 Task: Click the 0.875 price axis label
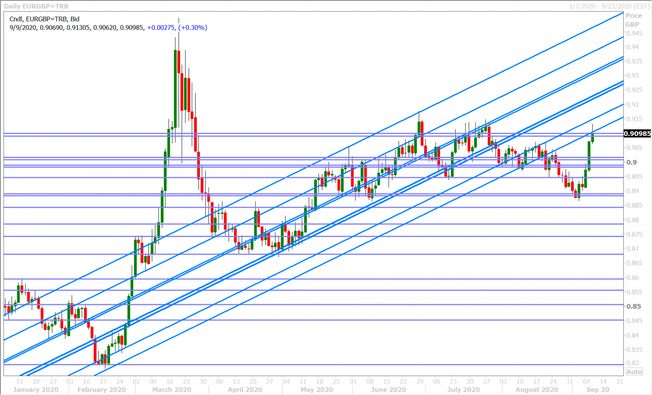click(634, 234)
